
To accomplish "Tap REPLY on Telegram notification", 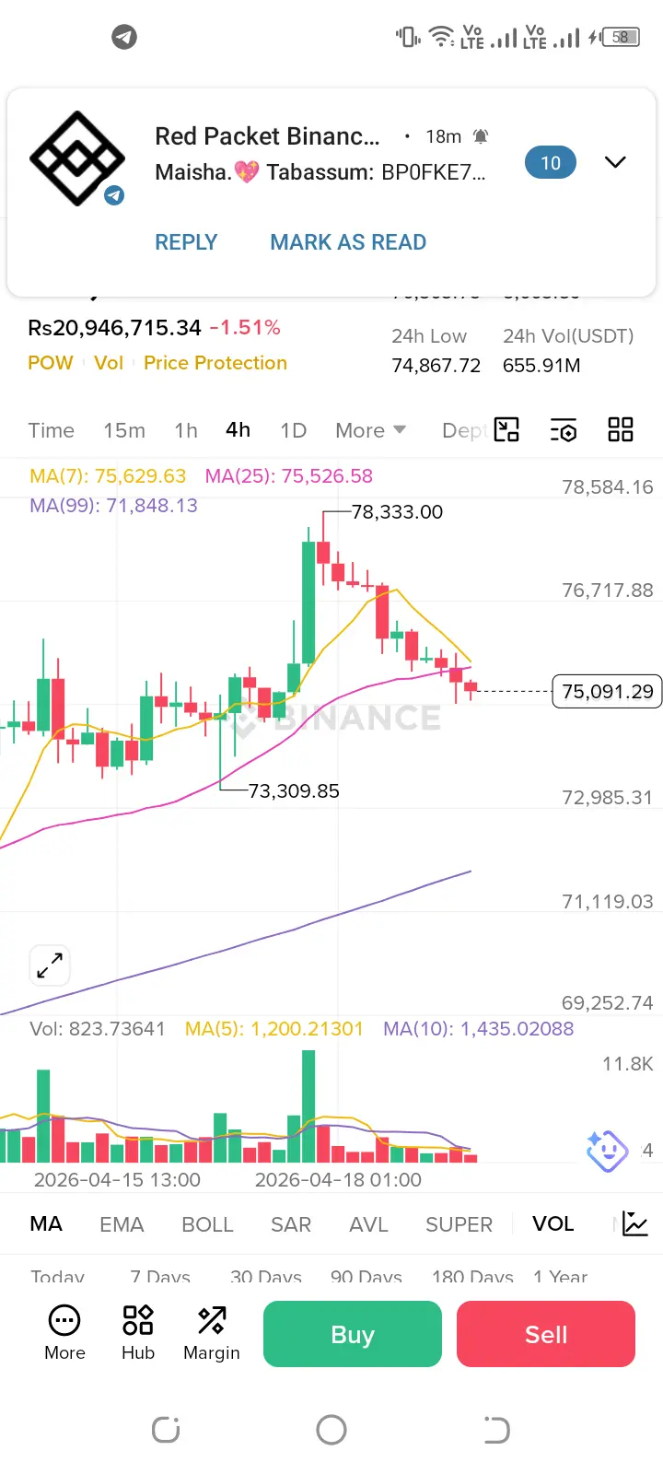I will click(x=186, y=242).
